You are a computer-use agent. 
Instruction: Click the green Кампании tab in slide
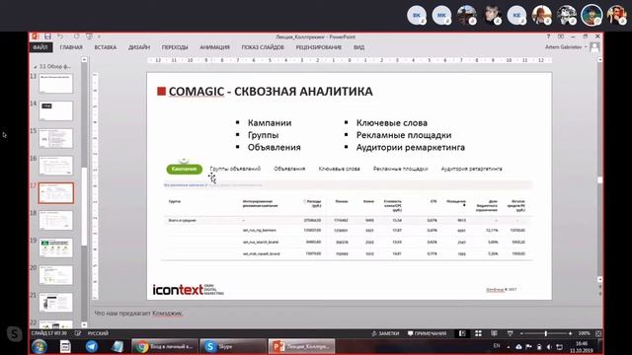click(185, 169)
